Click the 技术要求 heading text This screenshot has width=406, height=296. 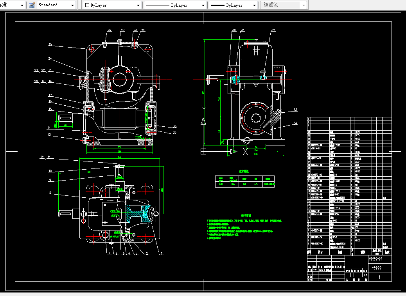246,215
